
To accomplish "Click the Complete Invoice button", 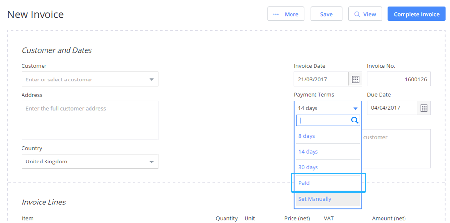I will tap(416, 14).
